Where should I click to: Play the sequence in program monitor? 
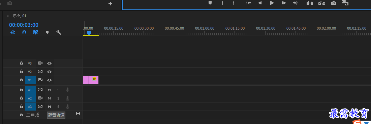[x=272, y=3]
